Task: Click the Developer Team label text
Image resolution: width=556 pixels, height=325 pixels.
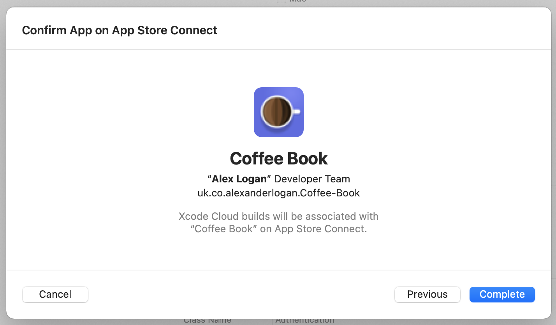Action: [312, 179]
